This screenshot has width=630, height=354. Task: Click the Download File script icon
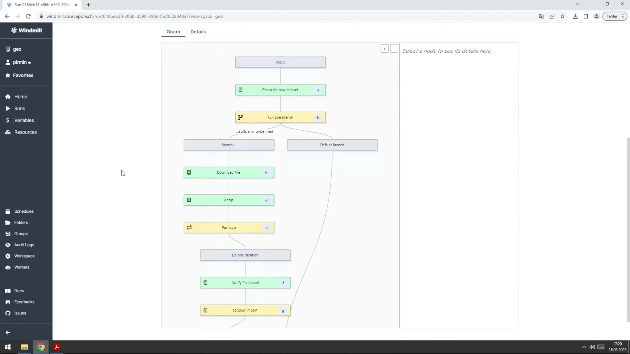(189, 172)
